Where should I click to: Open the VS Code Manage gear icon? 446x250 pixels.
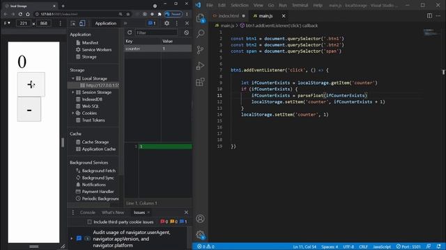(x=200, y=235)
